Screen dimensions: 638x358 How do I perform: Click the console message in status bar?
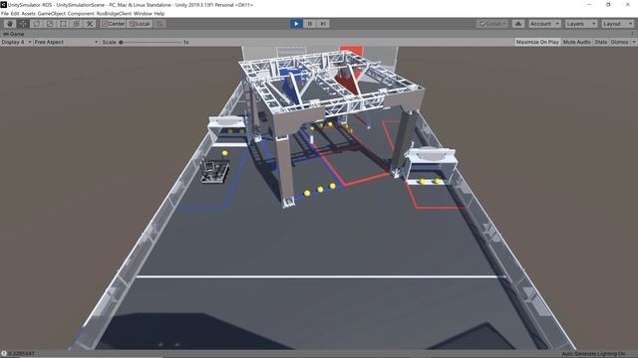[21, 354]
